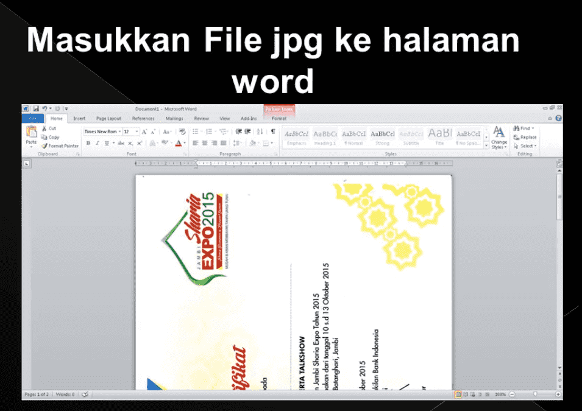Toggle show/hide paragraph marks

pos(273,132)
